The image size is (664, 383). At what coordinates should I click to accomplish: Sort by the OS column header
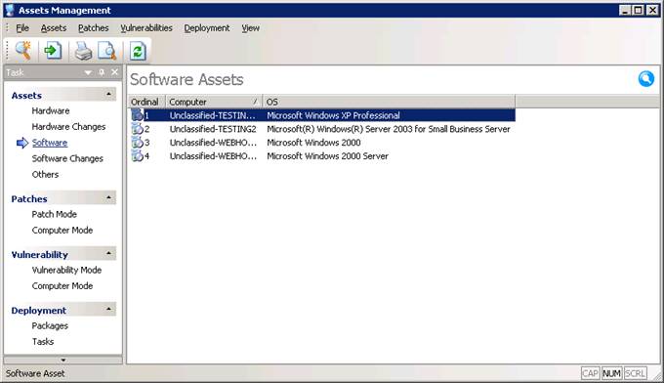389,102
